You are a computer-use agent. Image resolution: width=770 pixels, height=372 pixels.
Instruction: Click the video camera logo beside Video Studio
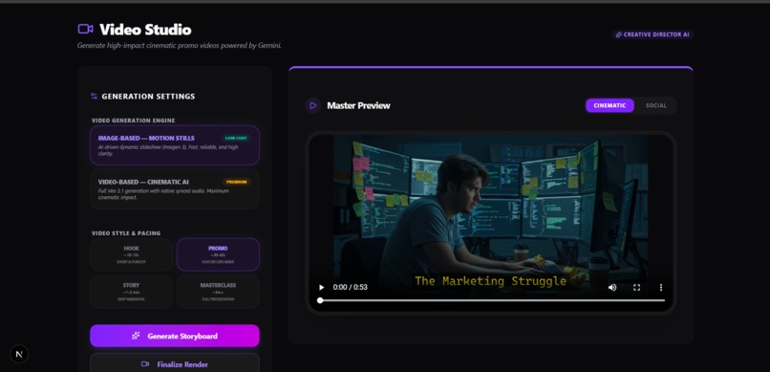[x=85, y=30]
